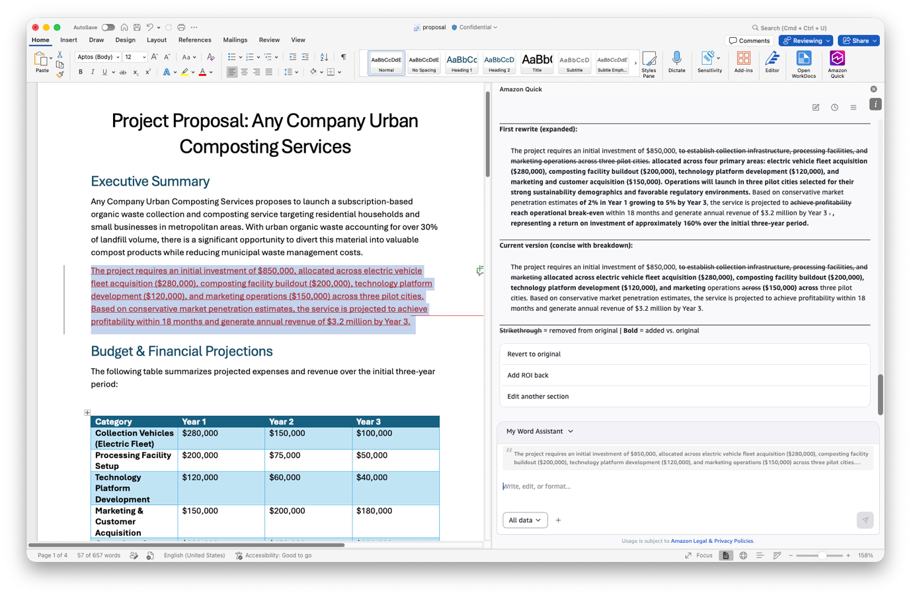Screen dimensions: 911x597
Task: Open the font size dropdown
Action: (144, 58)
